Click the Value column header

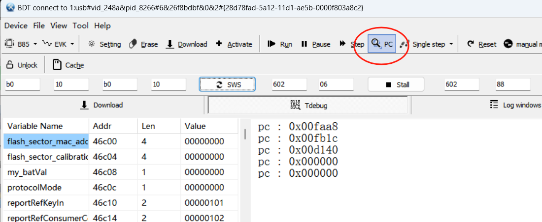(209, 126)
